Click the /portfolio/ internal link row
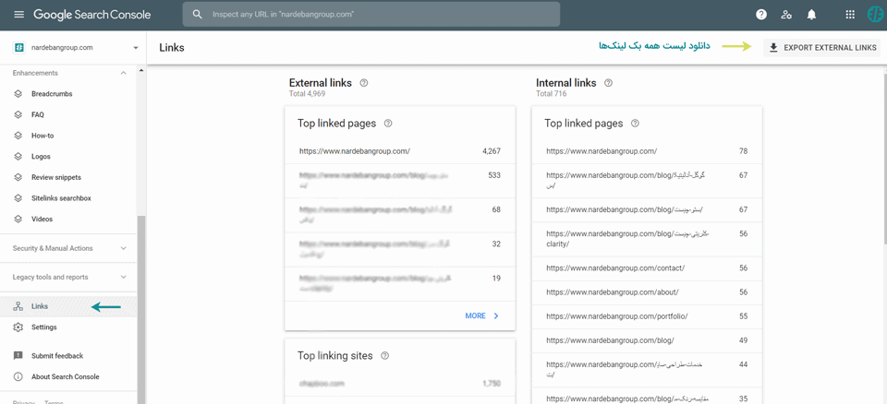 tap(647, 316)
